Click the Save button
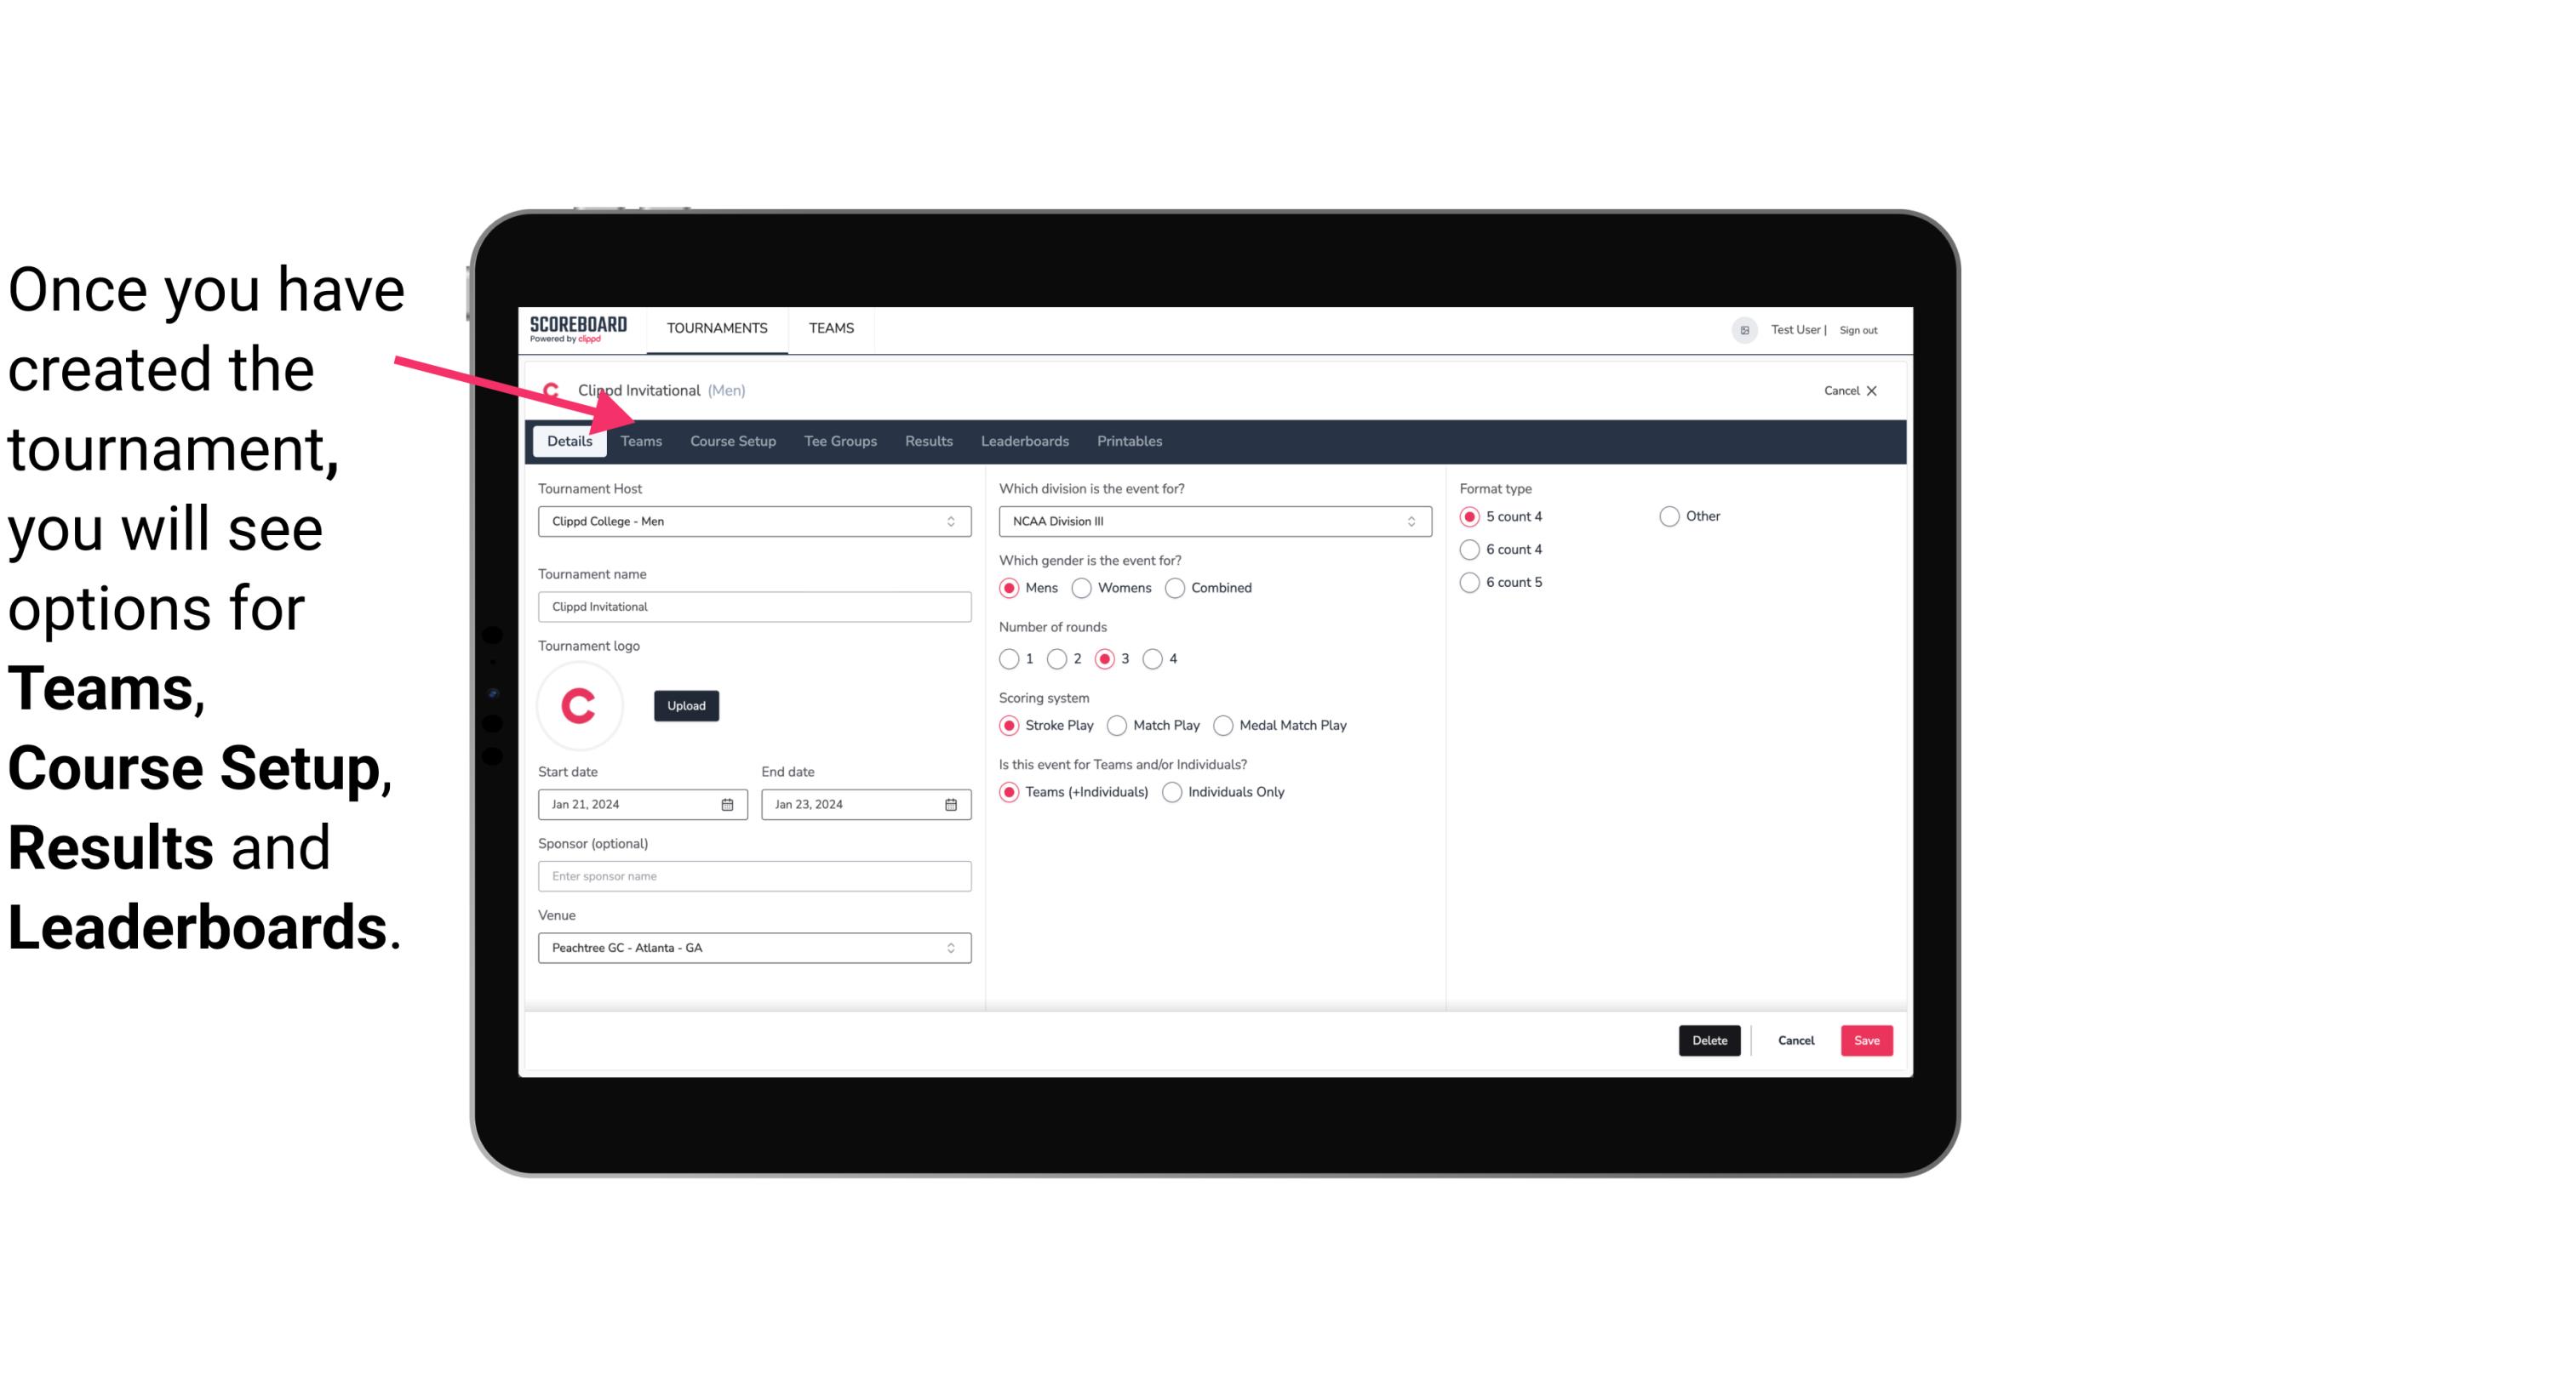Viewport: 2576px width, 1385px height. pyautogui.click(x=1866, y=1039)
